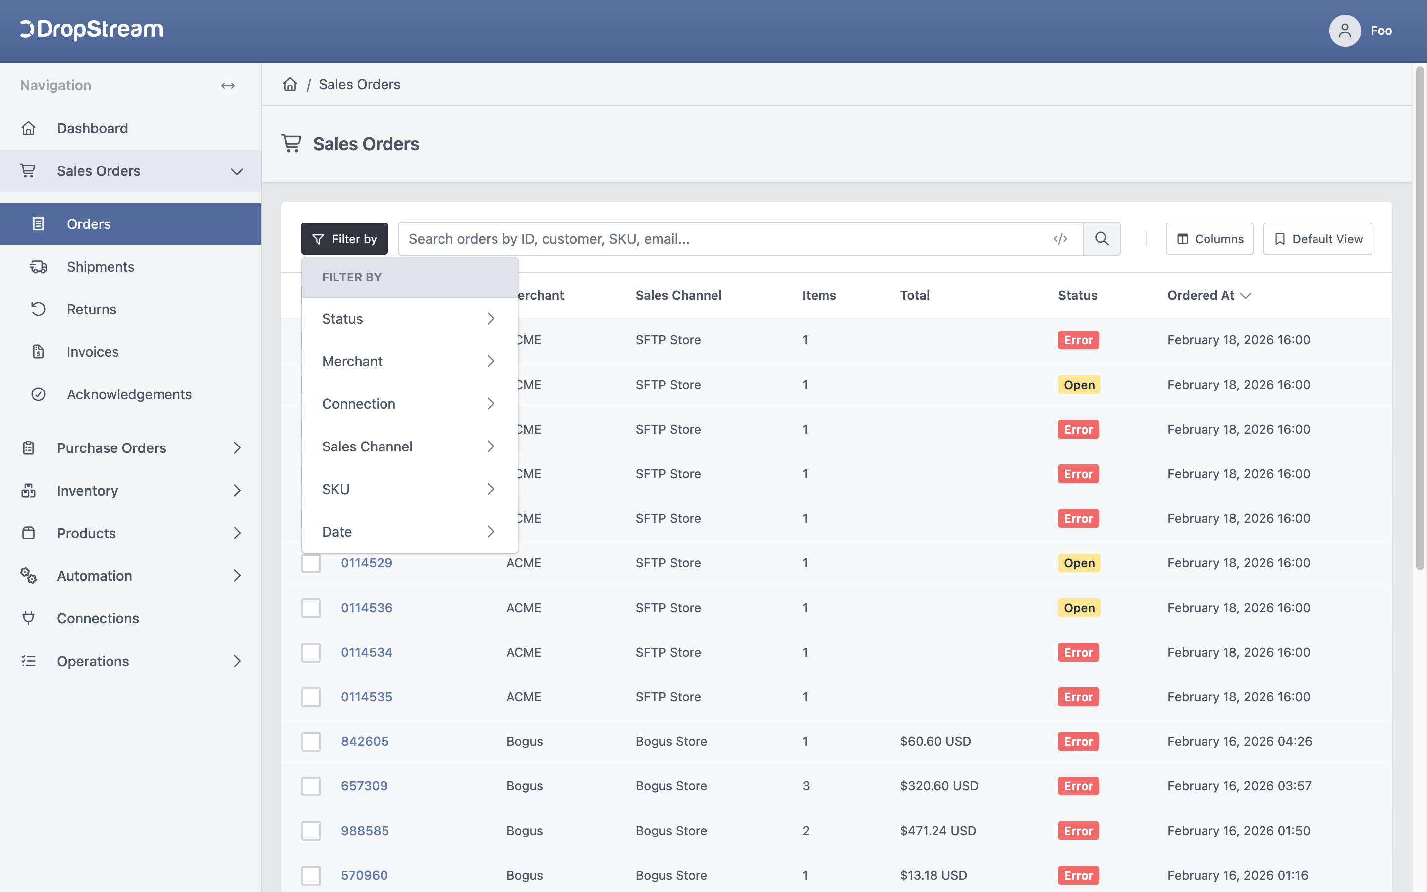Open Returns via the circular arrow icon
This screenshot has height=892, width=1427.
[x=38, y=309]
